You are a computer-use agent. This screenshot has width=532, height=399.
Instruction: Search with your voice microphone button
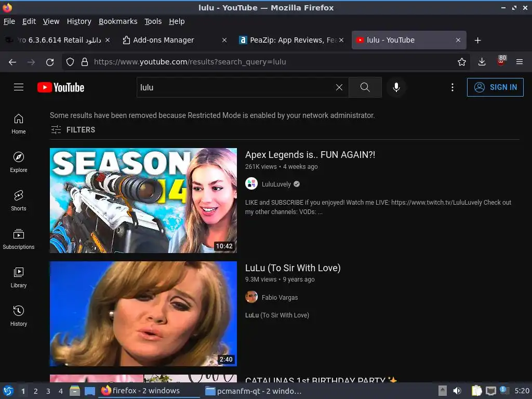tap(396, 87)
